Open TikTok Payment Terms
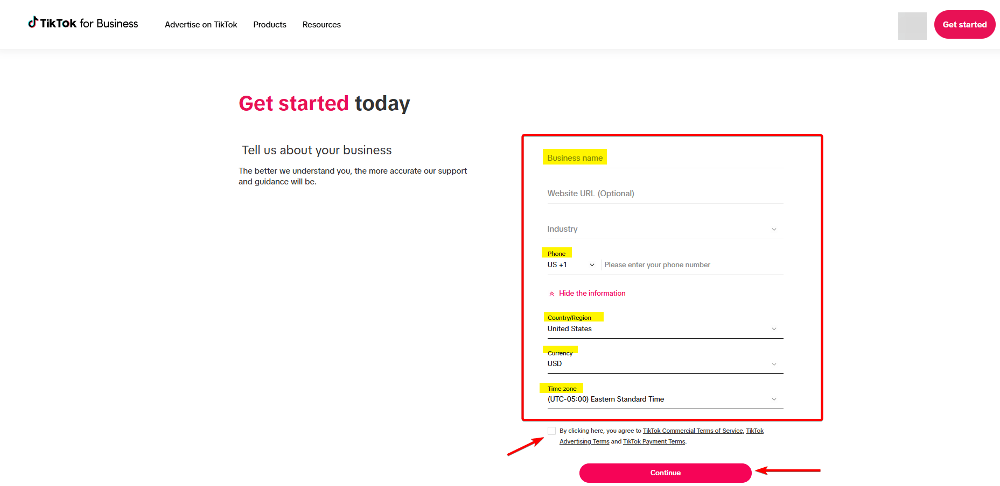This screenshot has height=486, width=1000. coord(654,441)
